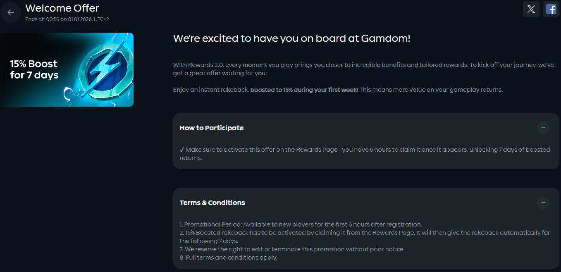Click the Terms & Conditions section header
Image resolution: width=561 pixels, height=272 pixels.
pyautogui.click(x=212, y=203)
